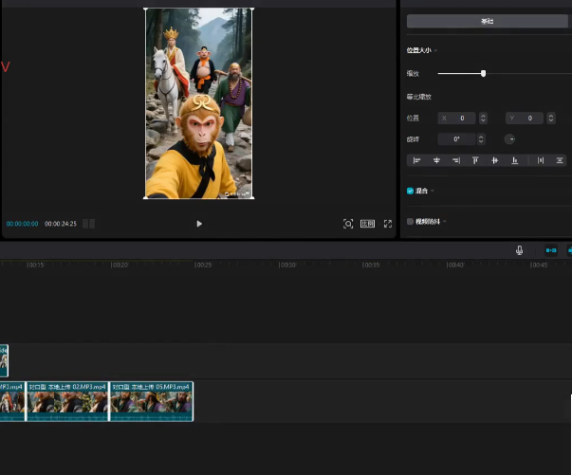
Task: Expand the 混合 section arrow
Action: 433,191
